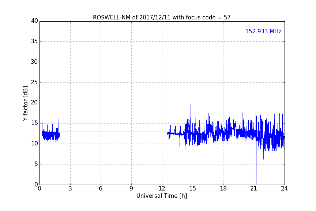This screenshot has width=316, height=211.
Task: Click y-axis tick label '40'
Action: 34,21
